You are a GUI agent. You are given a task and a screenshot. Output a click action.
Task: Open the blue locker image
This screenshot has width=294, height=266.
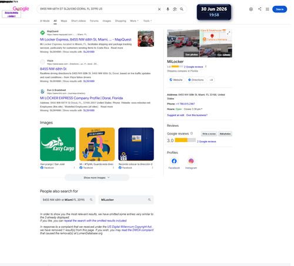click(x=136, y=144)
